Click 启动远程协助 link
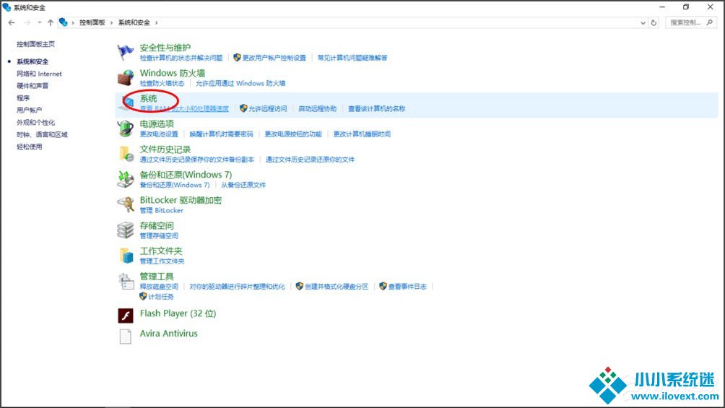The image size is (725, 408). click(x=317, y=109)
